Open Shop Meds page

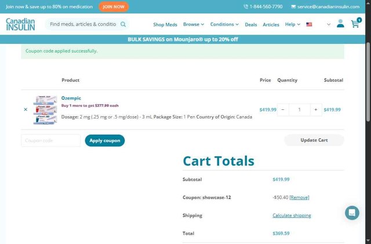(165, 24)
